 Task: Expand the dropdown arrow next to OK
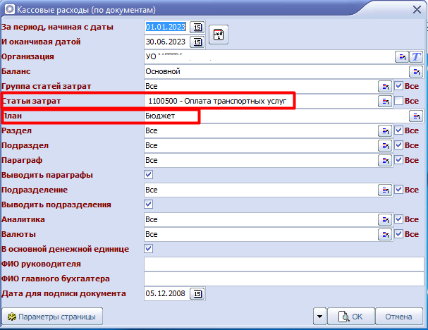(320, 317)
